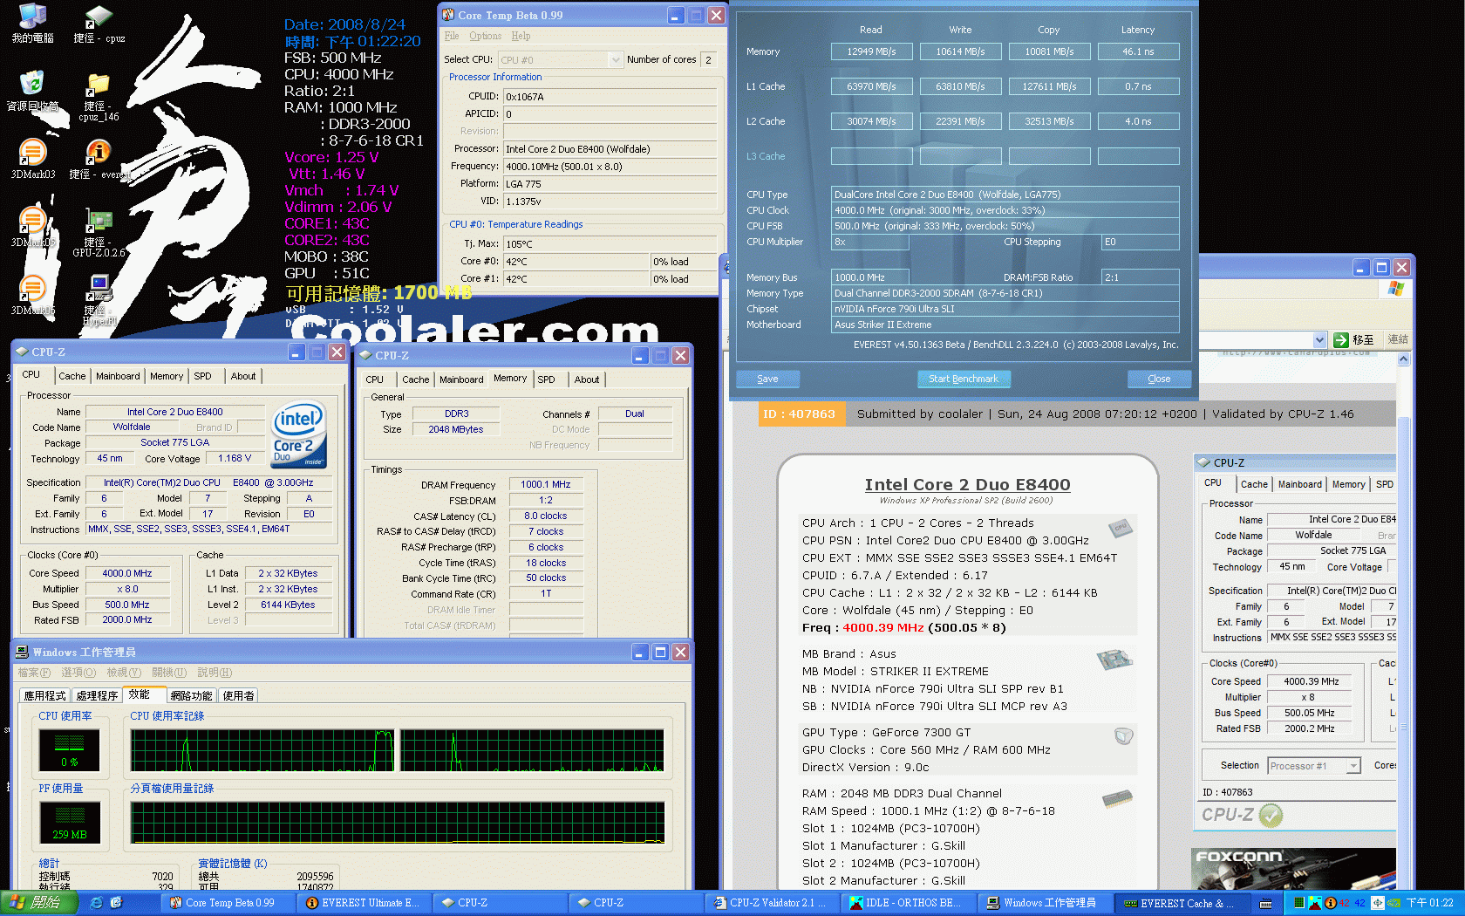
Task: Open Options menu (選項) in Task Manager
Action: [78, 673]
